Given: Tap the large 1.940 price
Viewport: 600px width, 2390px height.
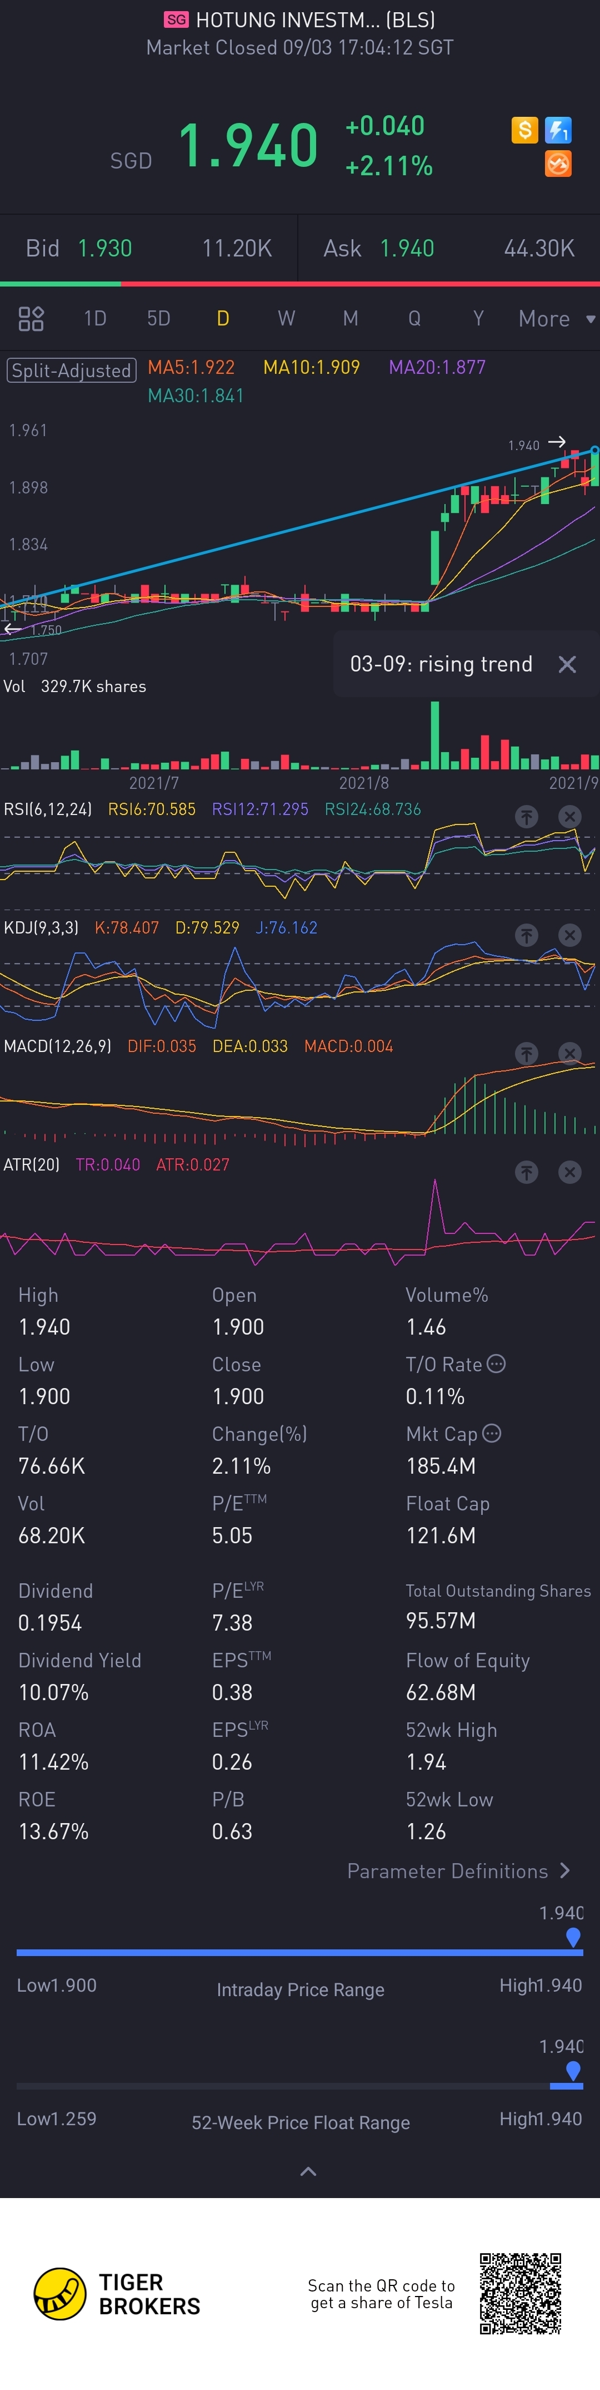Looking at the screenshot, I should 247,146.
